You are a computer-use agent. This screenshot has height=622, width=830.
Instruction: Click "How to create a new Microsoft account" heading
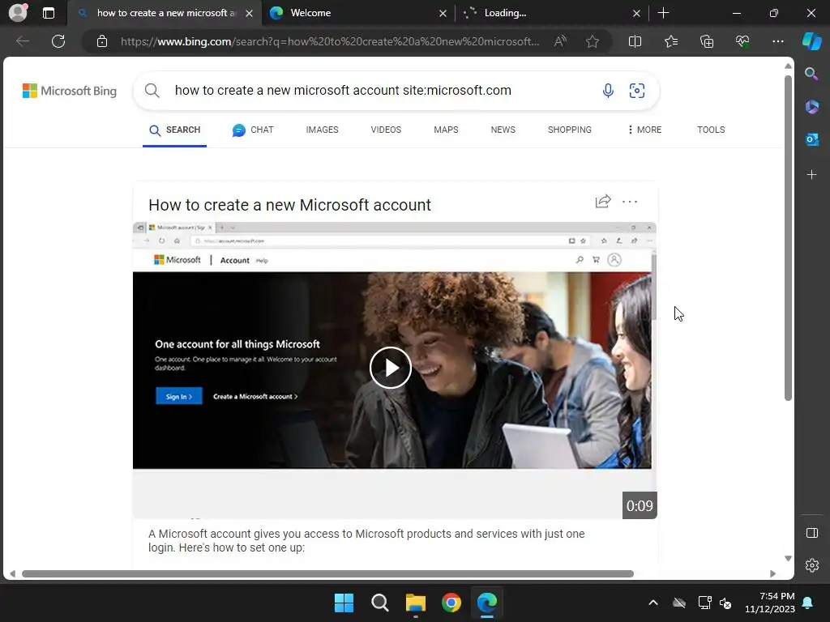point(289,205)
